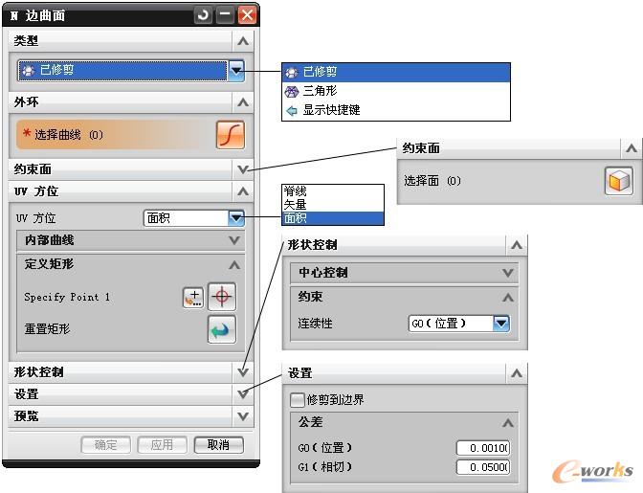
Task: Click the reset dialog icon in title bar
Action: 203,15
